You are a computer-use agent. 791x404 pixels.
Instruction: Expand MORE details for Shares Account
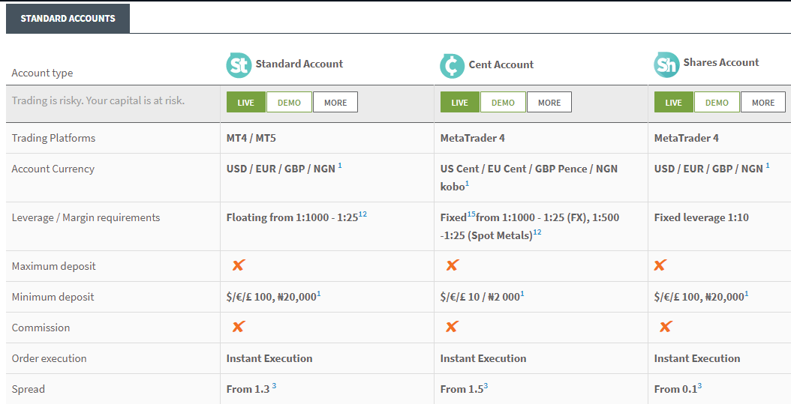pos(763,103)
